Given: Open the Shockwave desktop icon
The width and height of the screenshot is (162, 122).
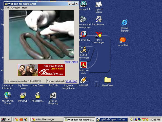Looking at the screenshot, I should (x=99, y=19).
